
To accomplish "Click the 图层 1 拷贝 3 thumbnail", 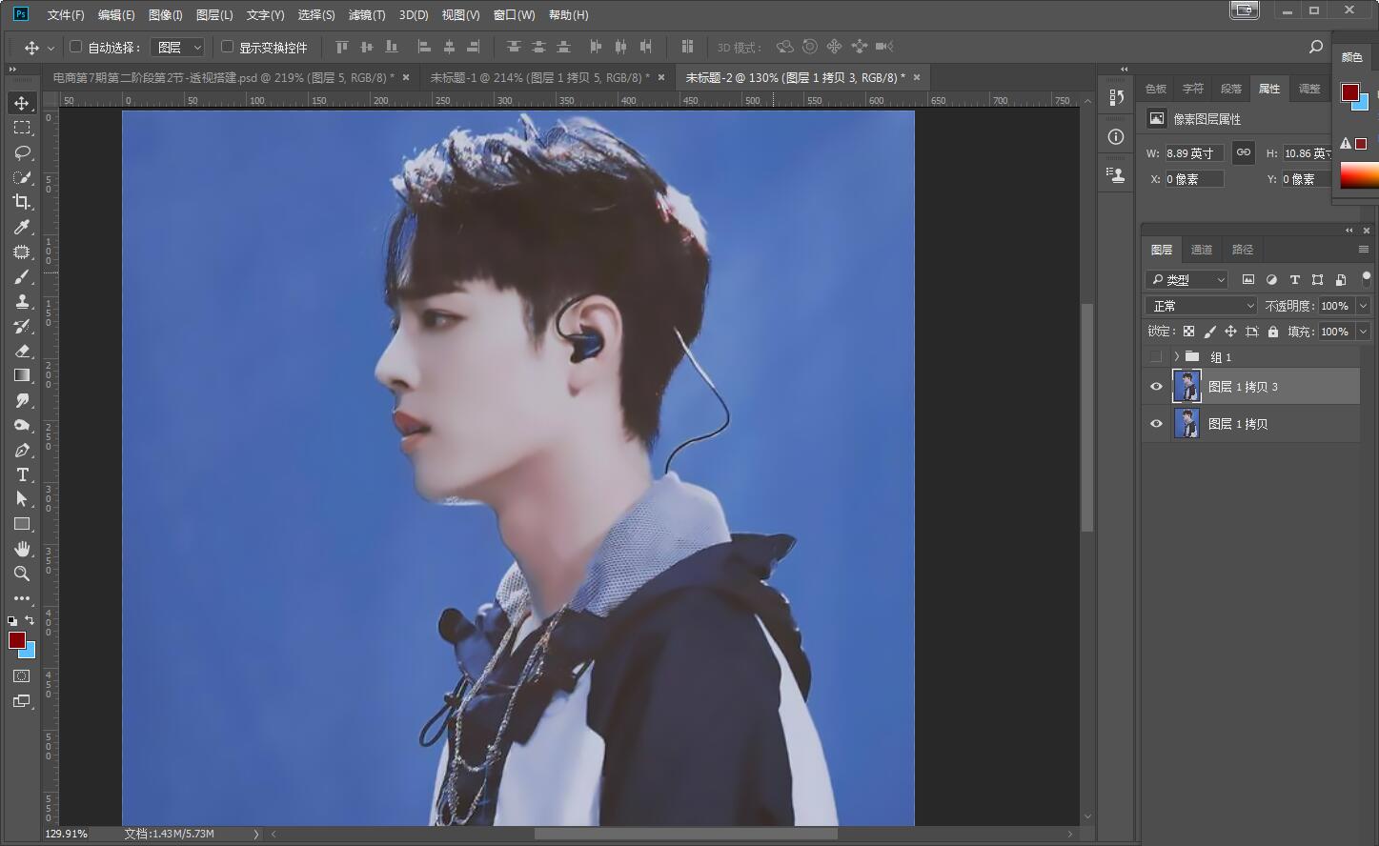I will [1186, 387].
